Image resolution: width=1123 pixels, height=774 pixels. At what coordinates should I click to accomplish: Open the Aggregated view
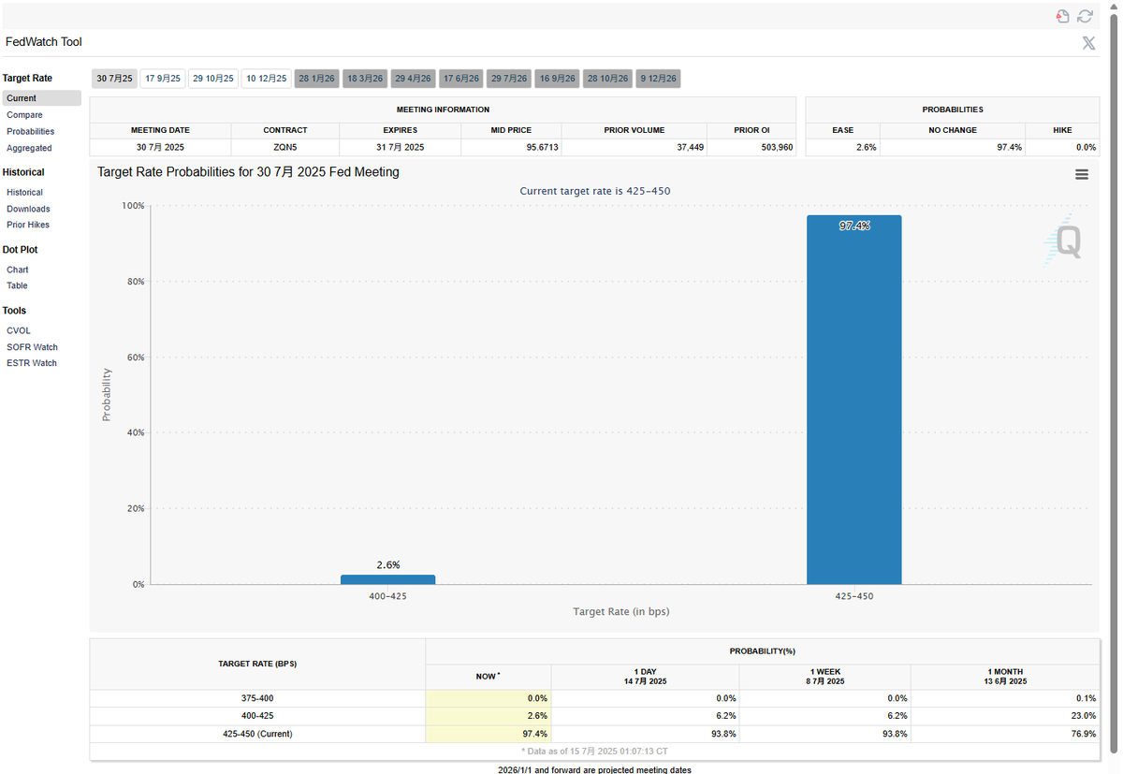tap(29, 148)
